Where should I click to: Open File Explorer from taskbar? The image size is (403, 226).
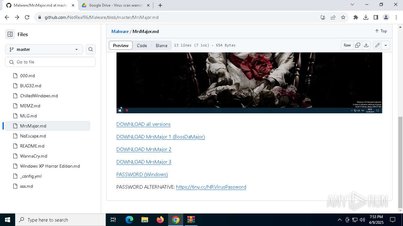coord(145,220)
